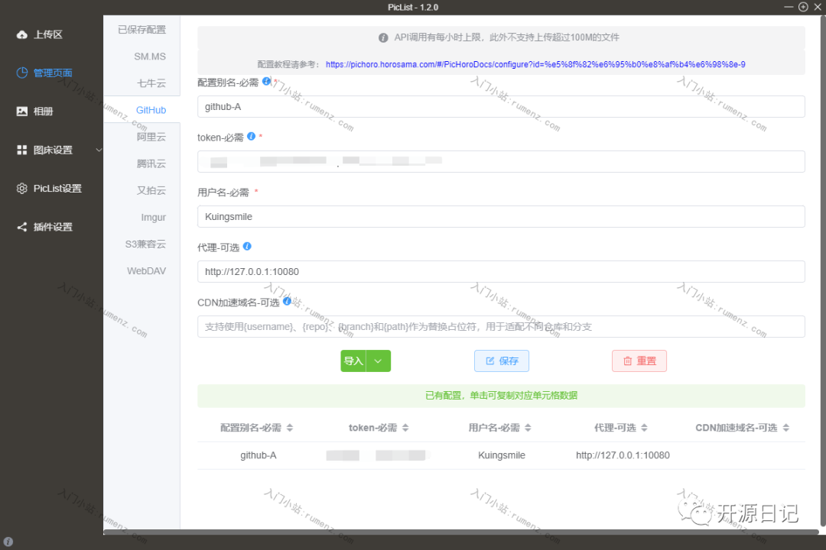Click the green 导入 import button
The width and height of the screenshot is (826, 550).
(x=353, y=361)
